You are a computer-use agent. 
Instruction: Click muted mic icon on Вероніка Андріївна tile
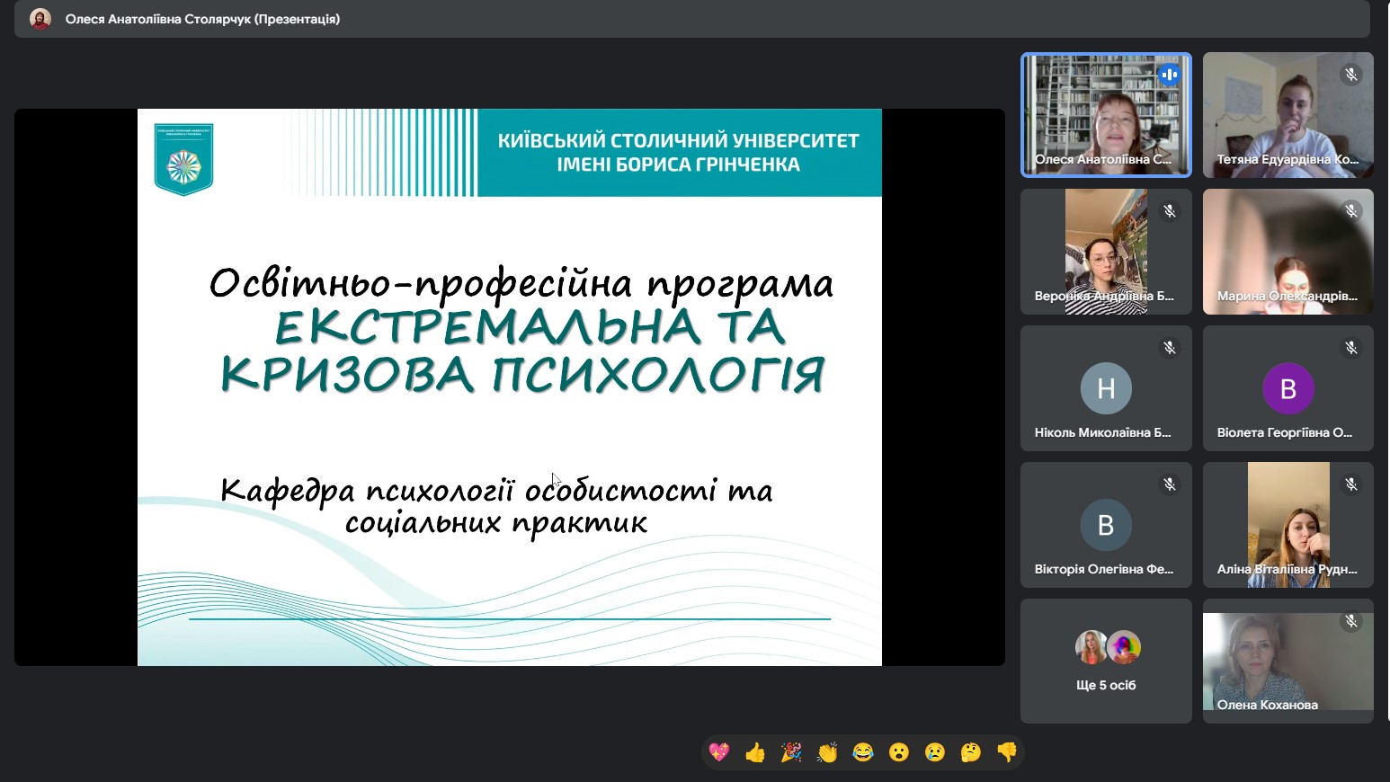(1170, 211)
